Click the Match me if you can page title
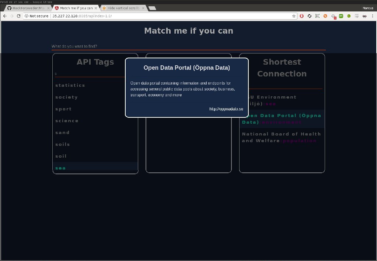Screen dimensions: 377x261 189,31
